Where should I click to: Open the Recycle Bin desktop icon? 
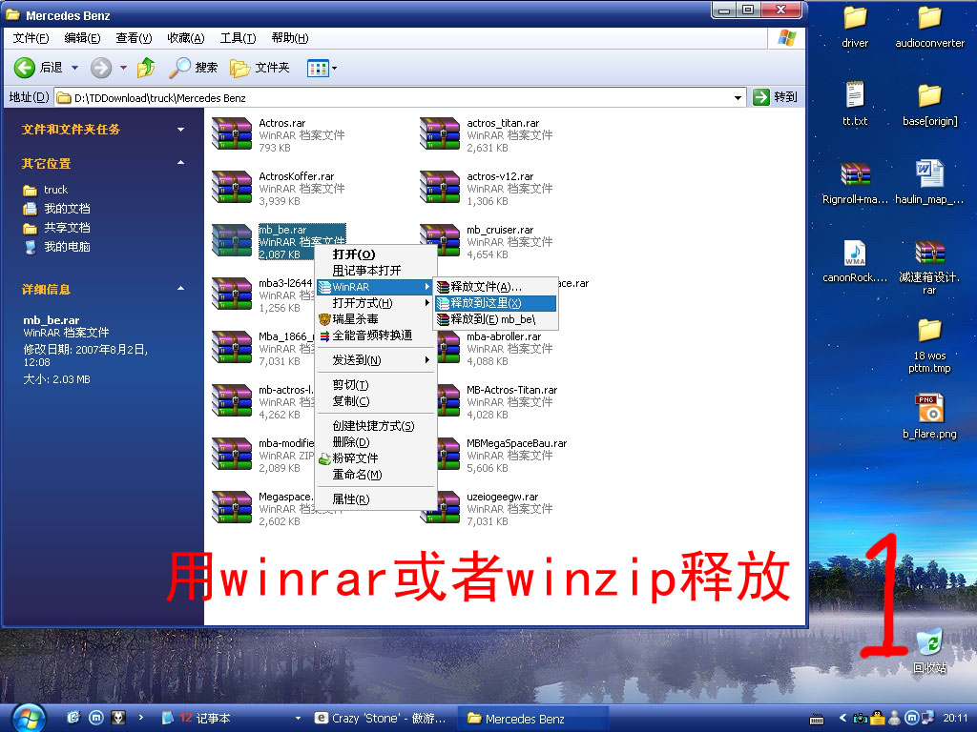coord(928,644)
